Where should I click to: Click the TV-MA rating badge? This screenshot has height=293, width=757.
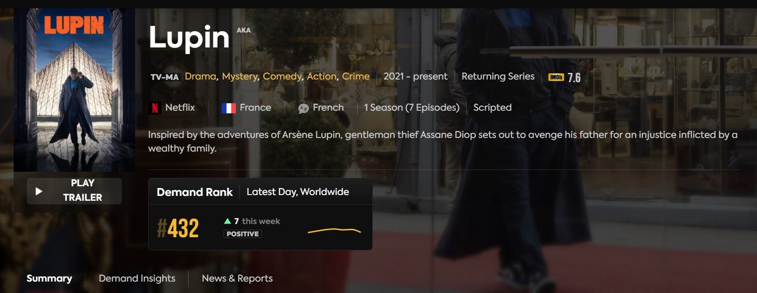point(165,77)
